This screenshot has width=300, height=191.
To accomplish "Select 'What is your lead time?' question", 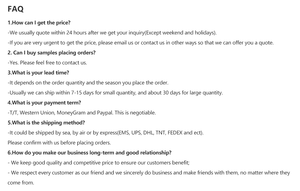I will tap(38, 73).
